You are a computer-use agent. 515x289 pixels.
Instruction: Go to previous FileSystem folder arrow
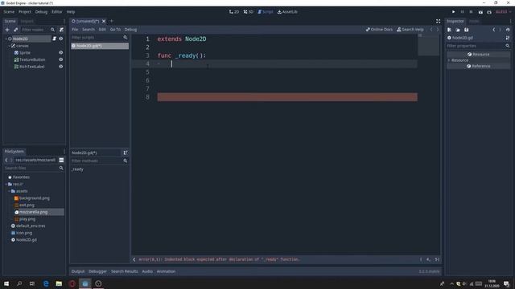pyautogui.click(x=6, y=160)
